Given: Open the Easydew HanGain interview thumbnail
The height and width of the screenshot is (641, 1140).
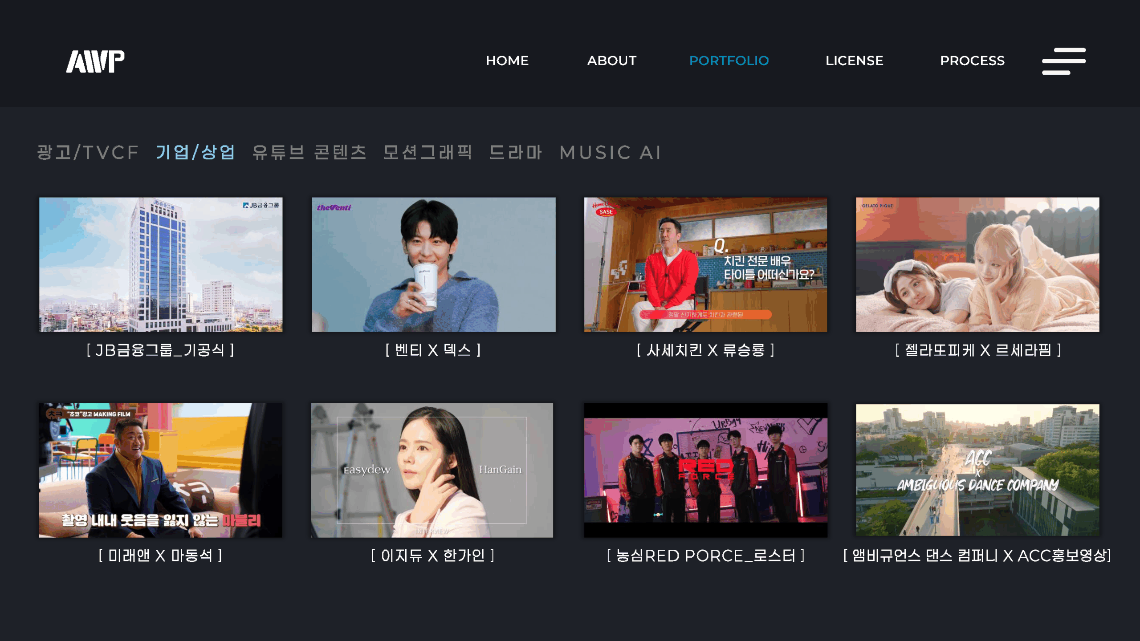Looking at the screenshot, I should click(x=432, y=470).
